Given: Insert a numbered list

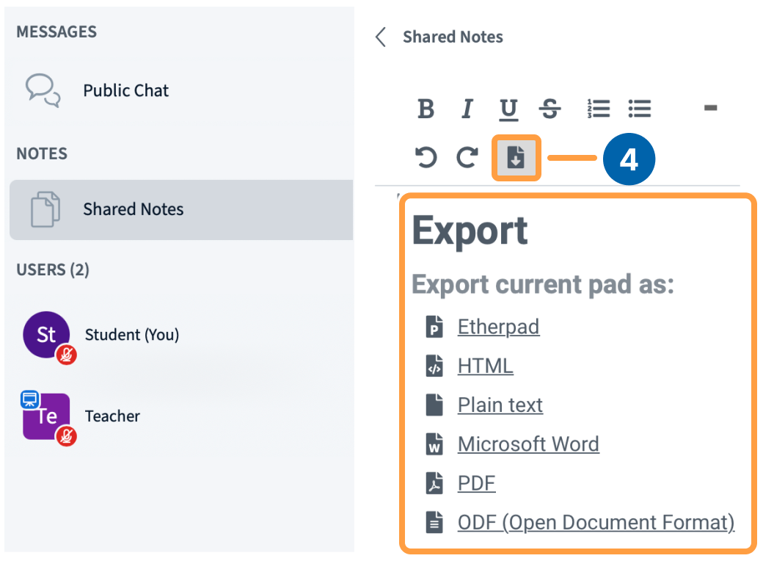Looking at the screenshot, I should click(598, 108).
